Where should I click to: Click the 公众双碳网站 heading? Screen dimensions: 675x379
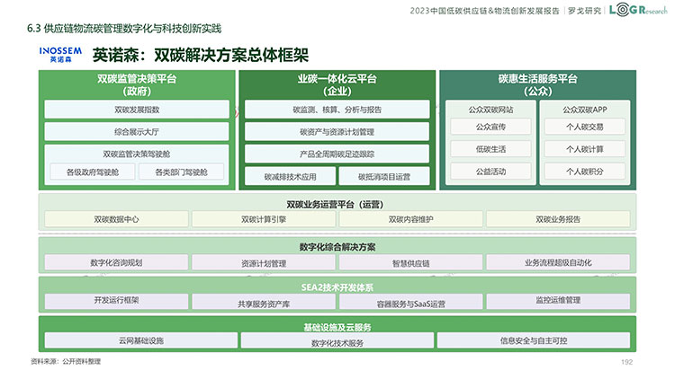point(490,110)
